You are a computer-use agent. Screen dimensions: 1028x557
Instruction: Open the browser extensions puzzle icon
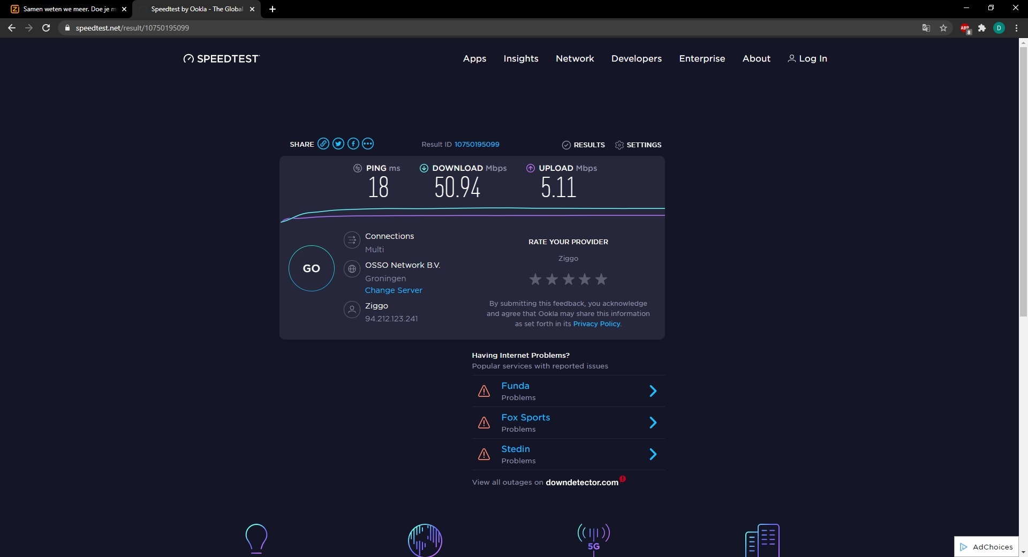click(x=981, y=28)
